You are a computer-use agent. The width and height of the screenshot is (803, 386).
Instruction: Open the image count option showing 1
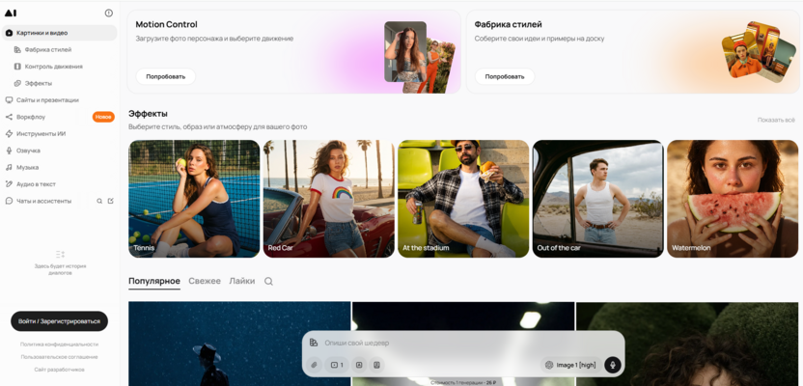click(x=337, y=365)
